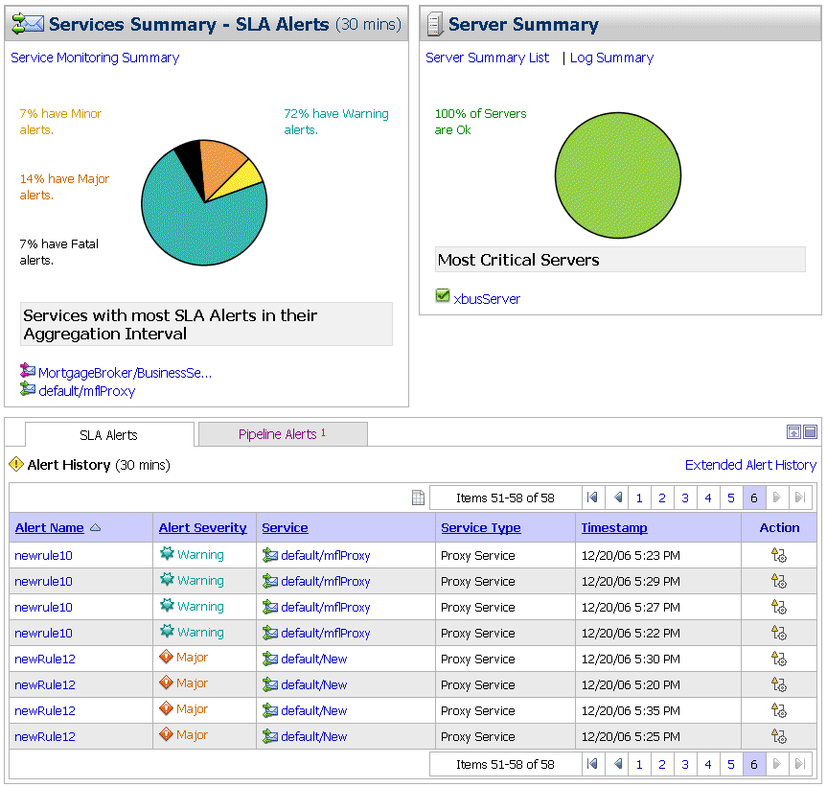This screenshot has height=787, width=827.
Task: Go to previous page using top pagination arrow
Action: pyautogui.click(x=617, y=498)
